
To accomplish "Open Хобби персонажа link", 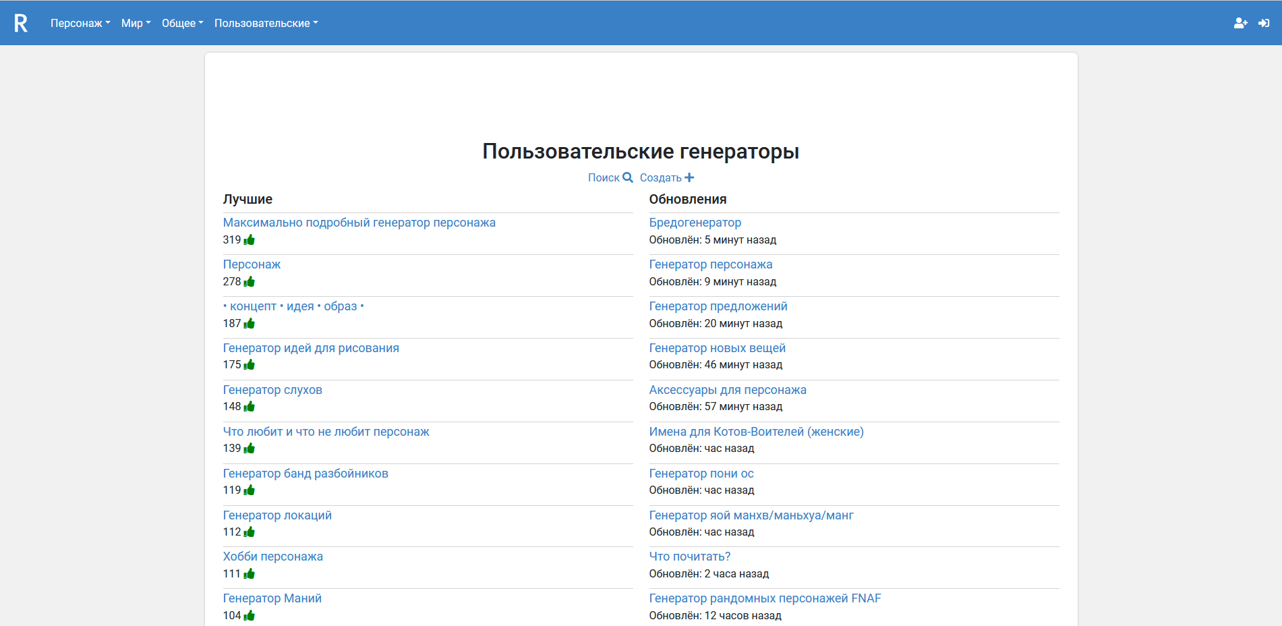I will click(273, 557).
